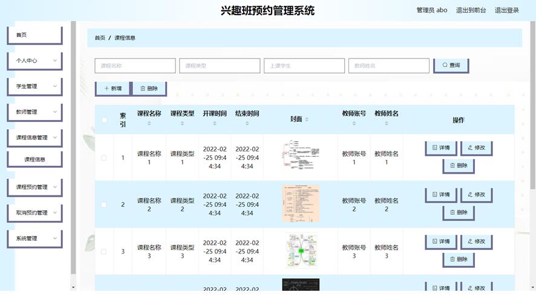Screen dimensions: 536x295
Task: Expand the 个人中心 sidebar menu
Action: coord(35,61)
